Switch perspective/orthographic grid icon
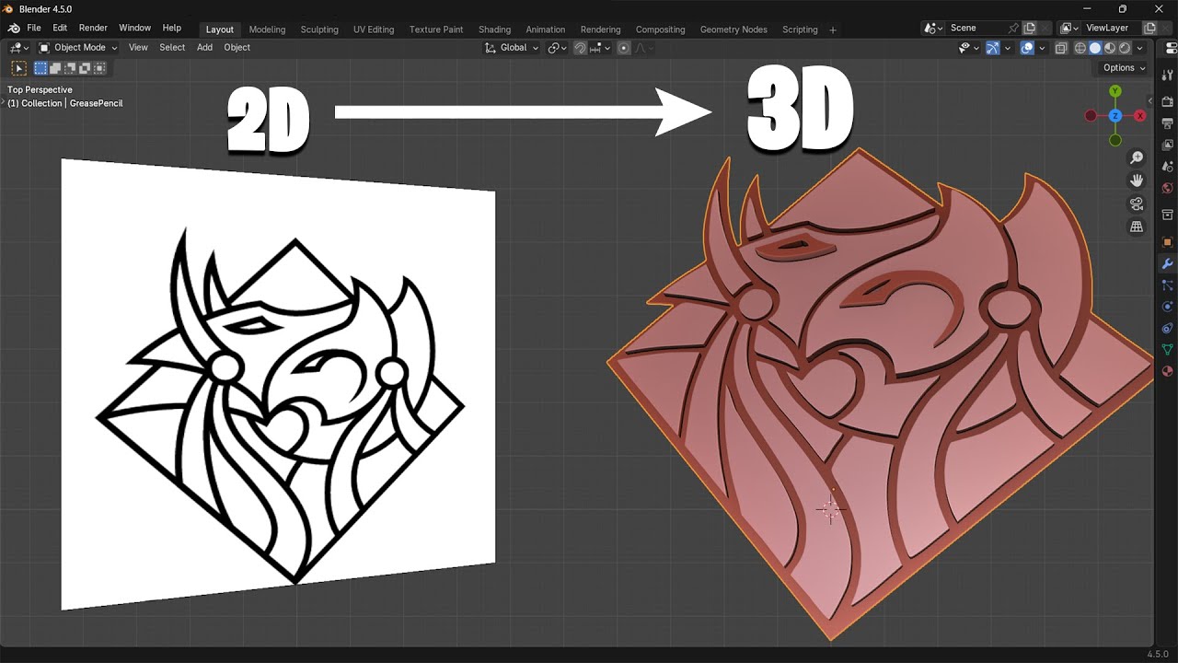The width and height of the screenshot is (1178, 663). click(1137, 227)
